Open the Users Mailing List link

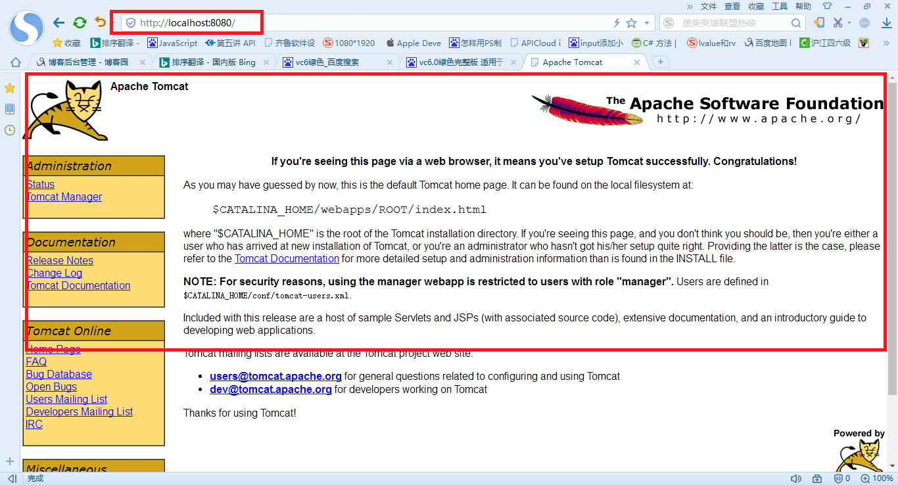coord(66,400)
